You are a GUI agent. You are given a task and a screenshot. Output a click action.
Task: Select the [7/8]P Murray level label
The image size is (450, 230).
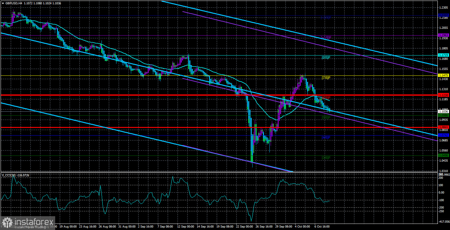click(x=326, y=78)
